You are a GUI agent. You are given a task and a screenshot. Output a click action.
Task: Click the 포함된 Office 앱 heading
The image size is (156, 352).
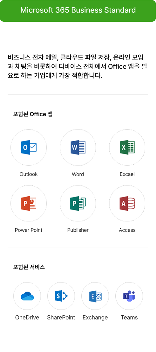(33, 114)
